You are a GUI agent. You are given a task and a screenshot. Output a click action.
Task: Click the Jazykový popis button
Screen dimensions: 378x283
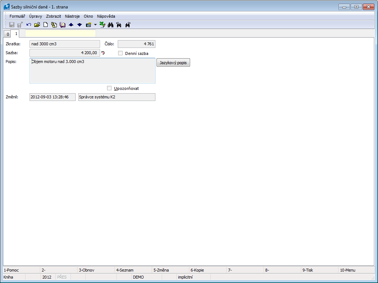point(173,63)
